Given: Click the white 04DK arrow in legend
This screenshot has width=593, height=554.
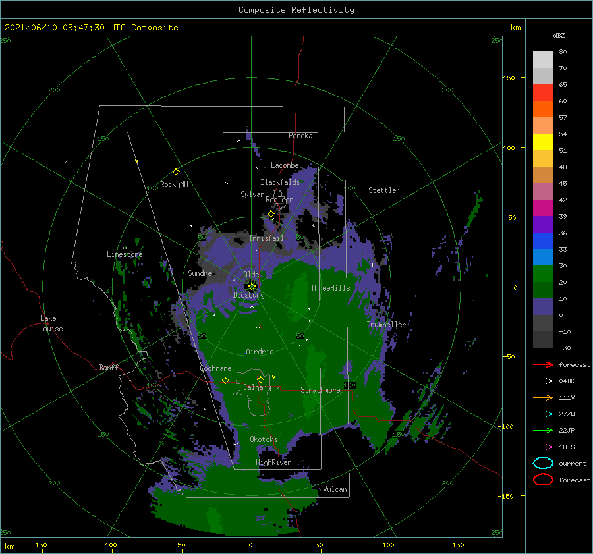Looking at the screenshot, I should (x=543, y=381).
